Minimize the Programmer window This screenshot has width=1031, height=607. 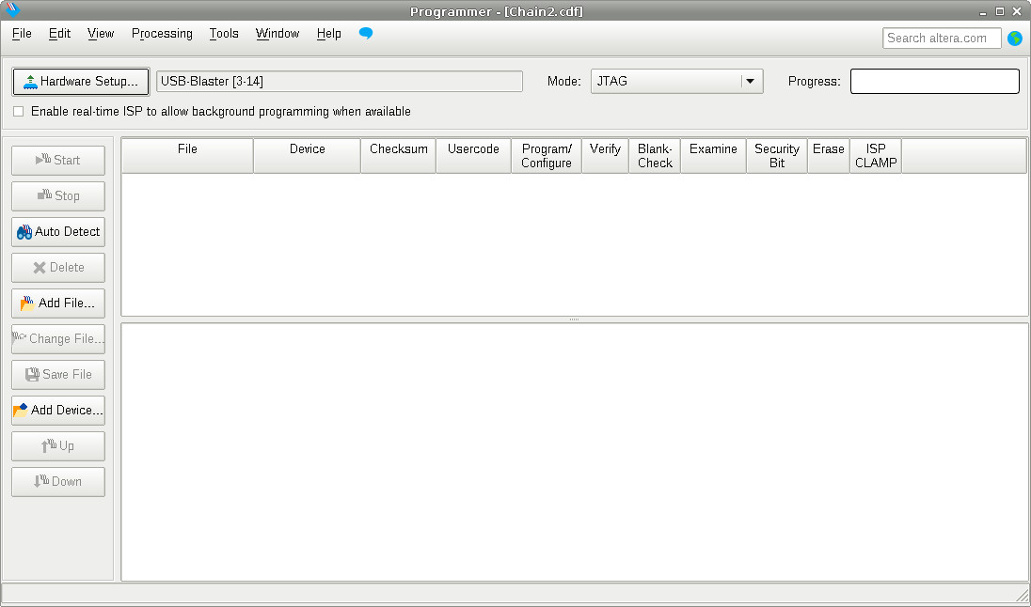tap(983, 12)
